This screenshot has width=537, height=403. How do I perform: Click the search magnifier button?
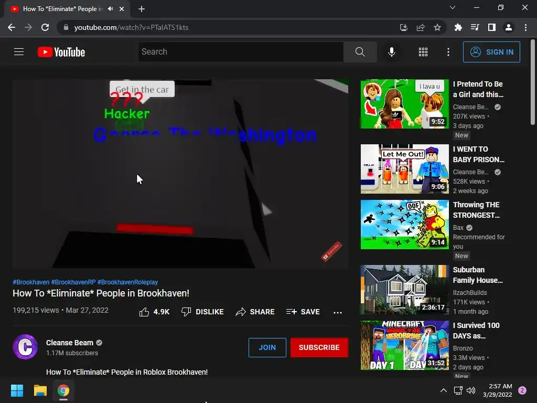(360, 52)
